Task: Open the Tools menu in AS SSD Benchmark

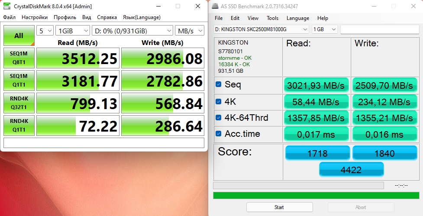Action: (272, 18)
